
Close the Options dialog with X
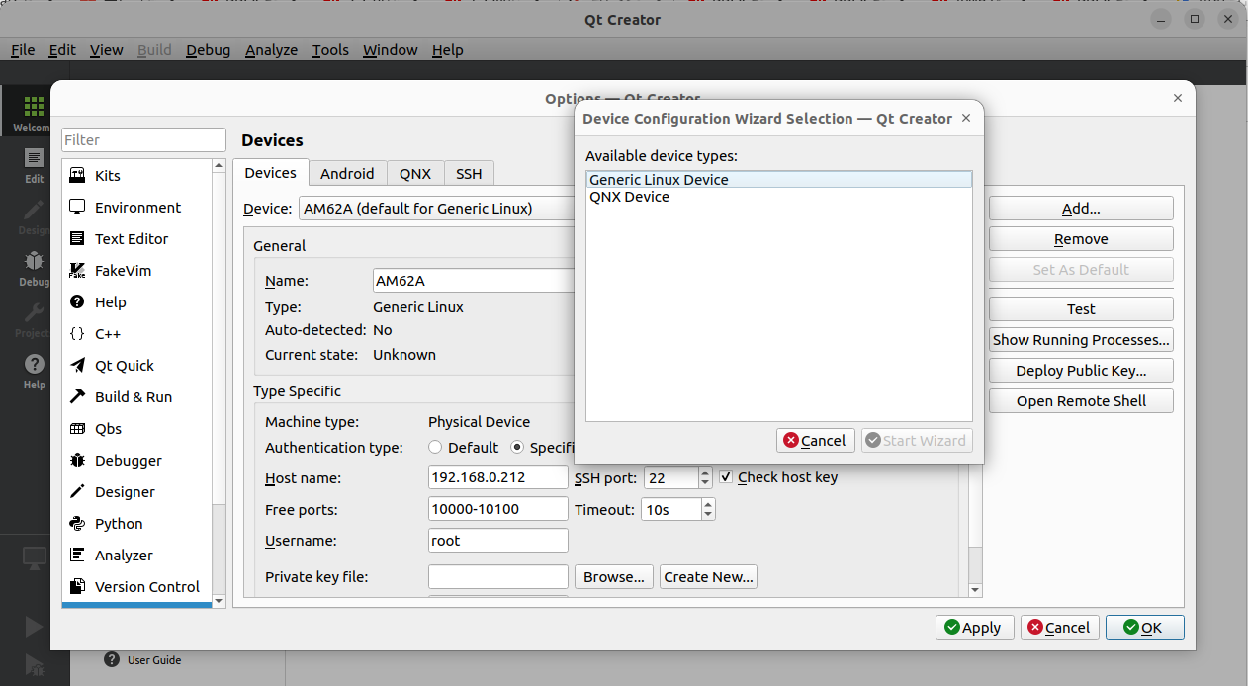click(1178, 98)
